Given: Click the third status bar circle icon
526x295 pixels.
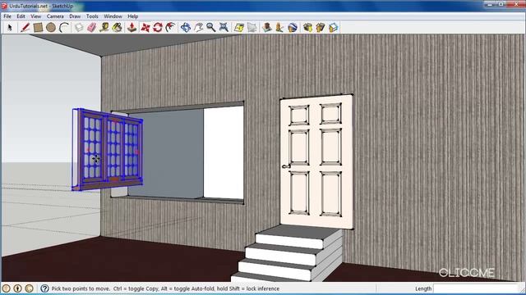Looking at the screenshot, I should click(30, 288).
